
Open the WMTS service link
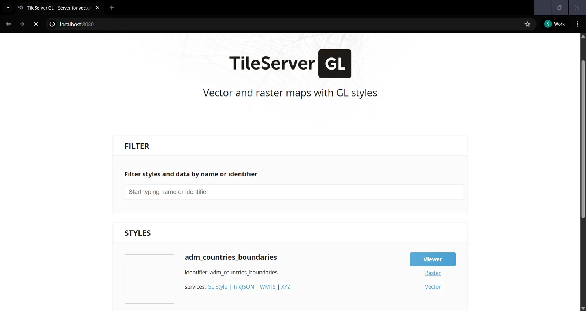(268, 287)
